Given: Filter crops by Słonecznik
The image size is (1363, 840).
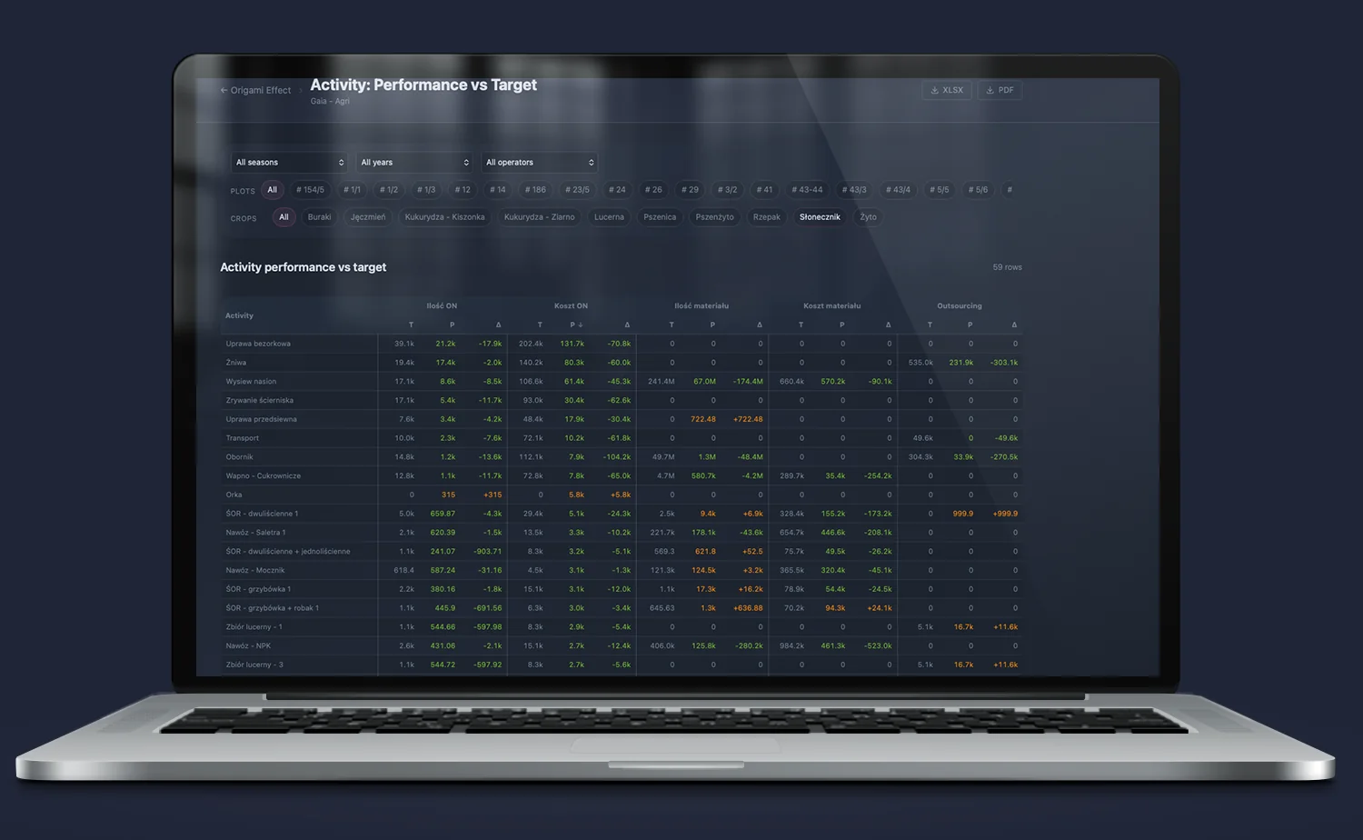Looking at the screenshot, I should (x=820, y=217).
